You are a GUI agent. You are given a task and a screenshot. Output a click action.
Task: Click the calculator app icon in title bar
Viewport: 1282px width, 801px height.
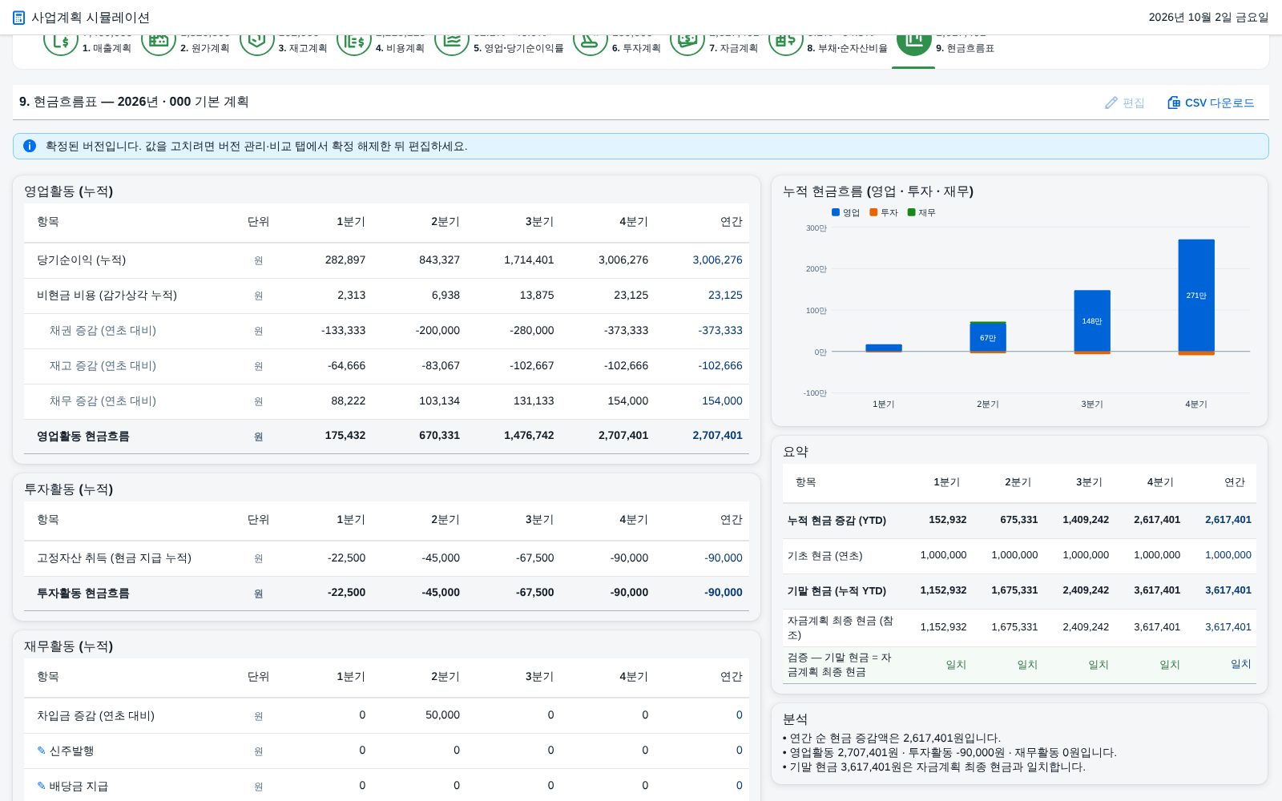(19, 18)
